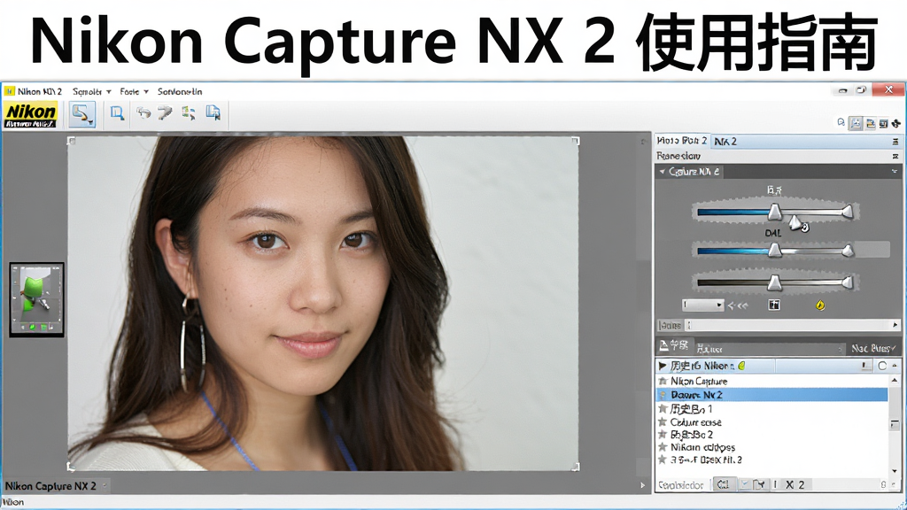Click the dark screen icon above right panel

tap(883, 124)
